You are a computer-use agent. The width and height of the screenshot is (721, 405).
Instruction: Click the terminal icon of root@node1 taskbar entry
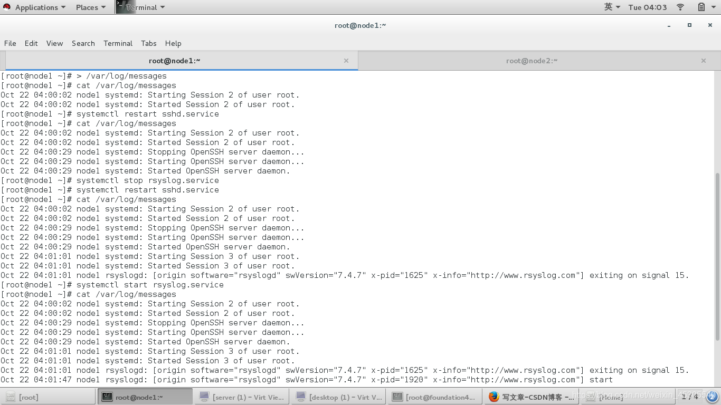[x=107, y=397]
